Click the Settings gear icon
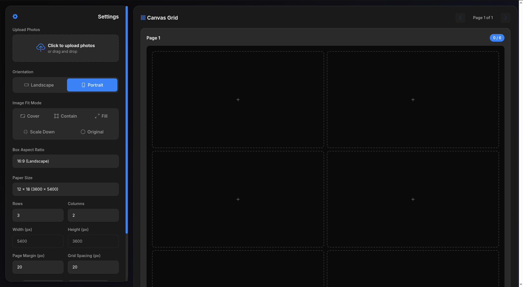 15,17
